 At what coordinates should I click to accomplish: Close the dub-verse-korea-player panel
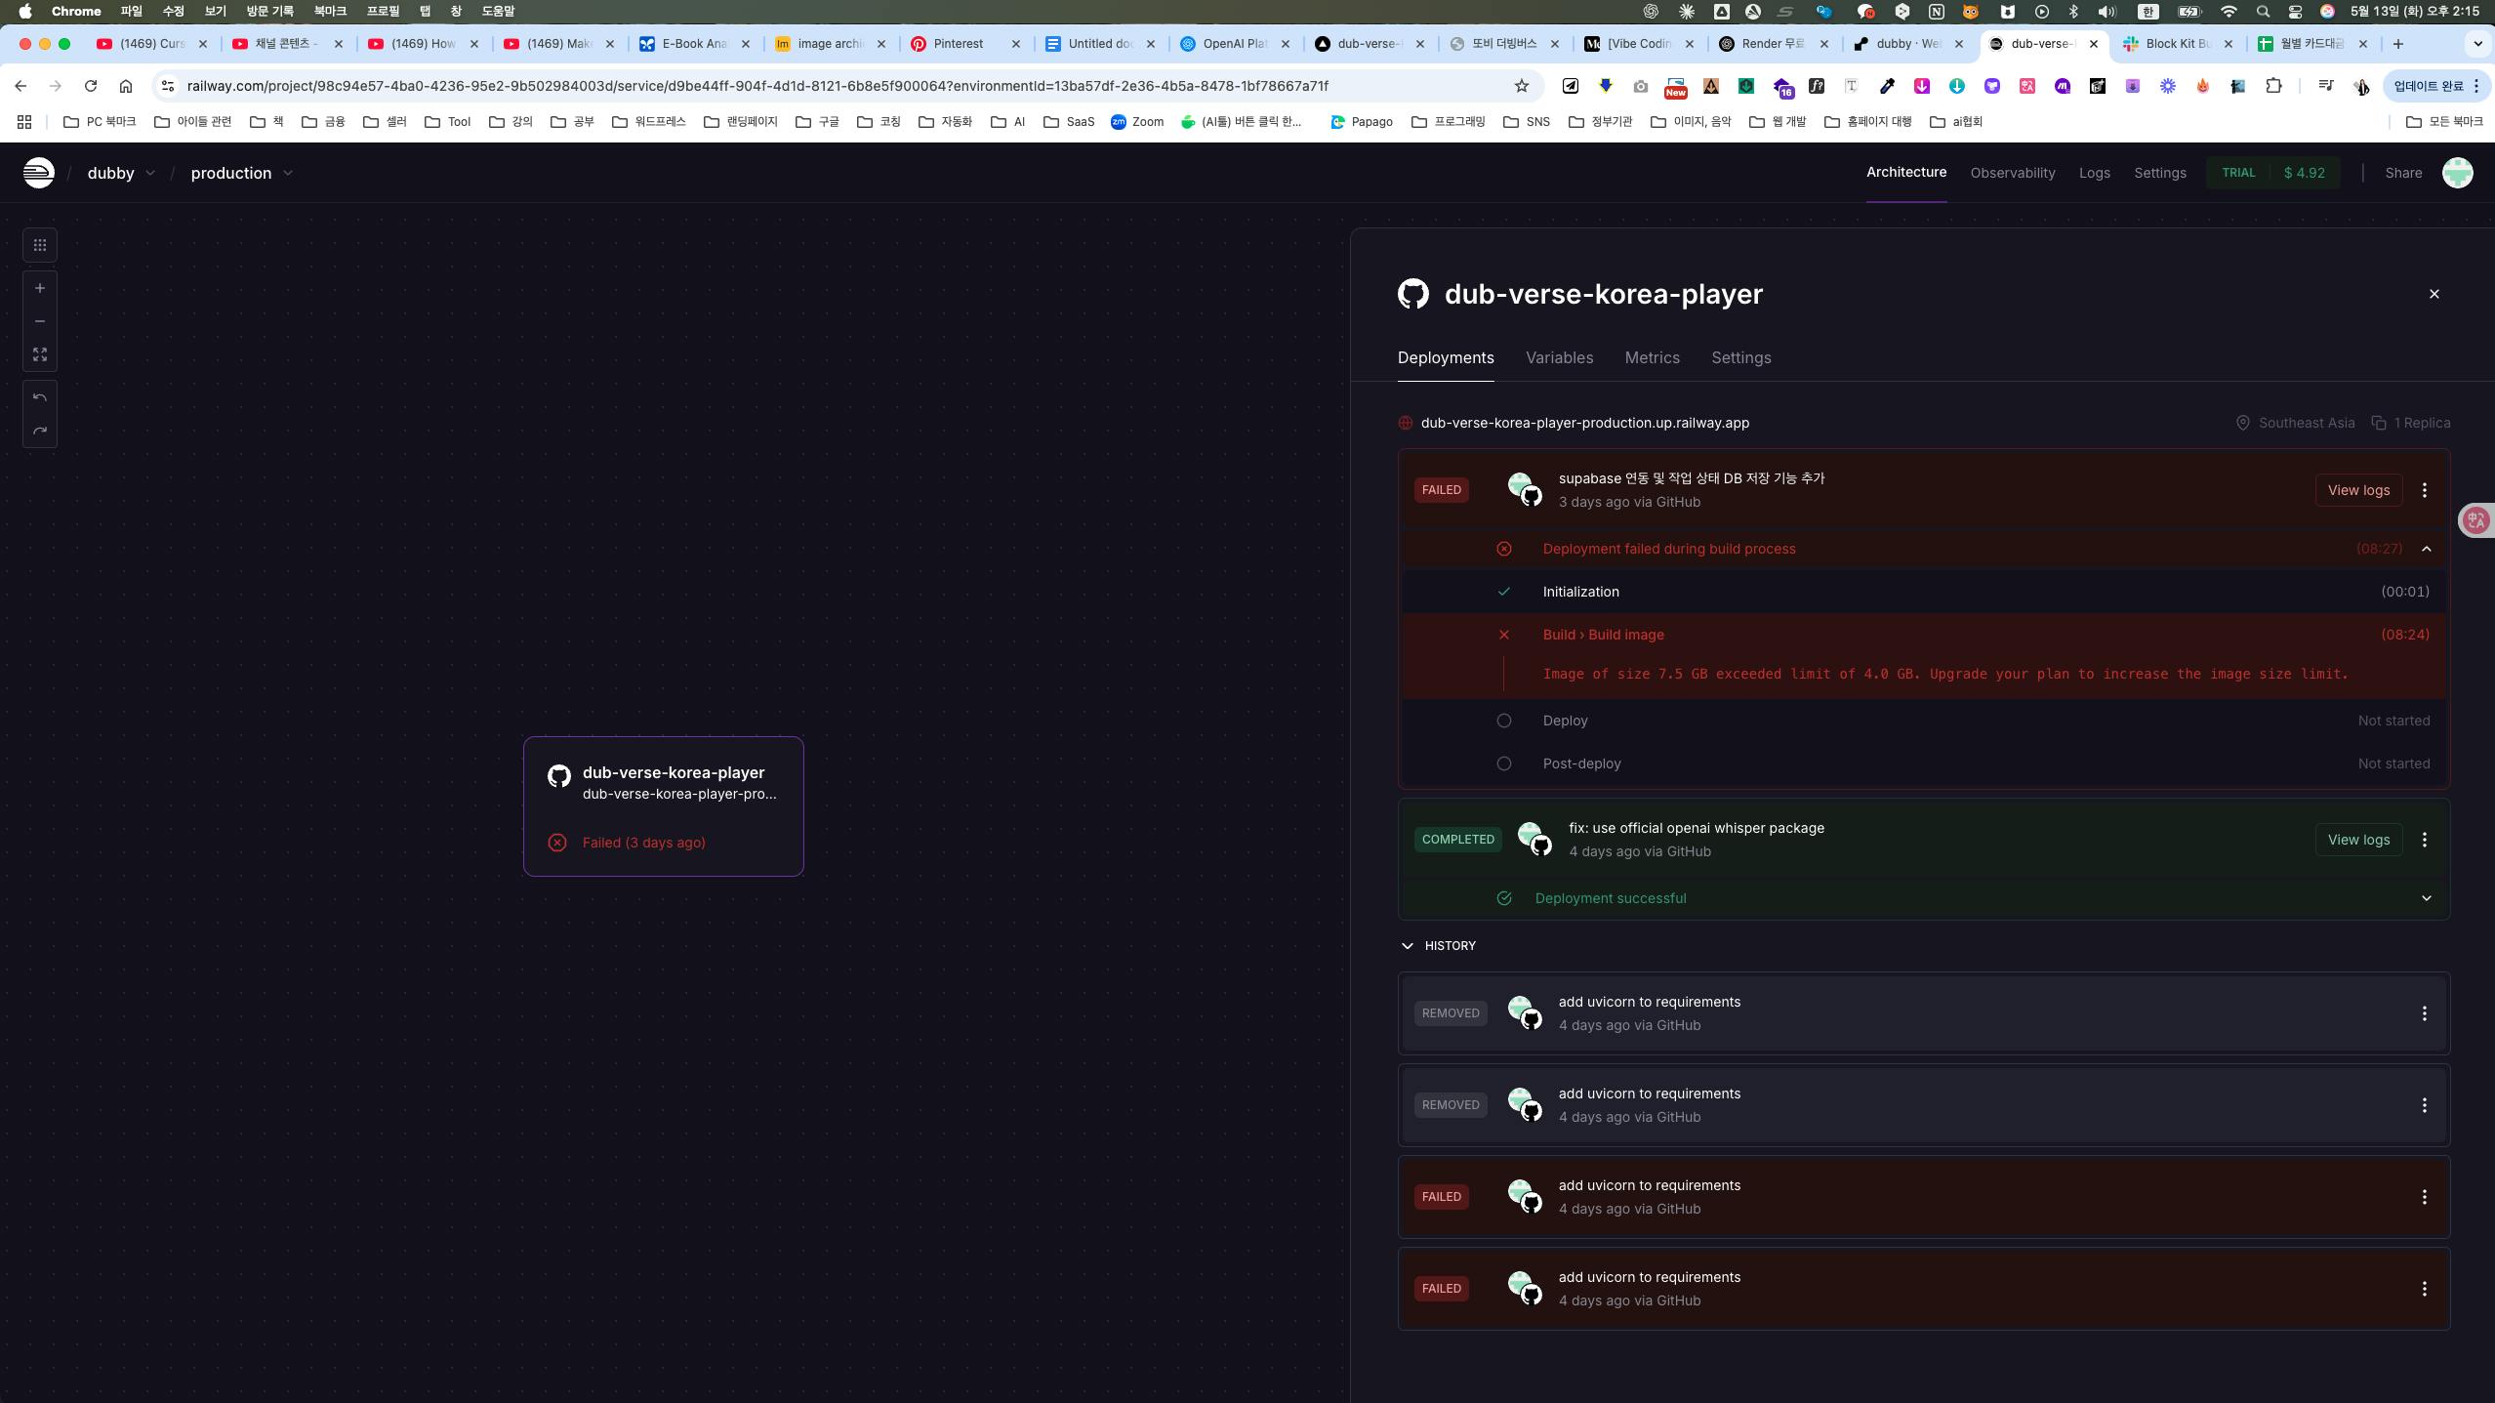[2434, 294]
